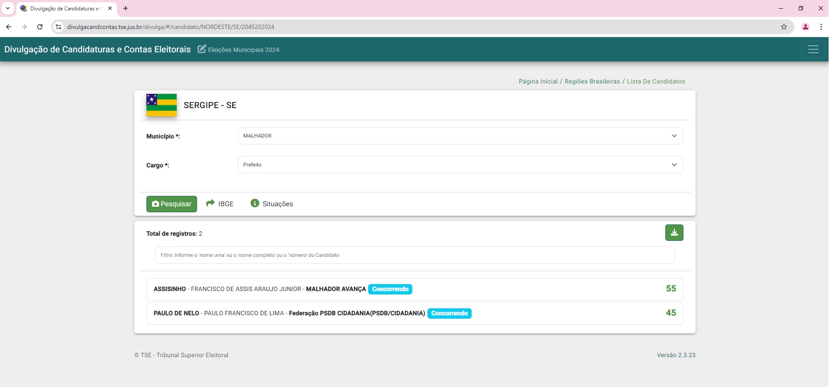
Task: Select the Lista De Candidatos breadcrumb
Action: [x=656, y=81]
